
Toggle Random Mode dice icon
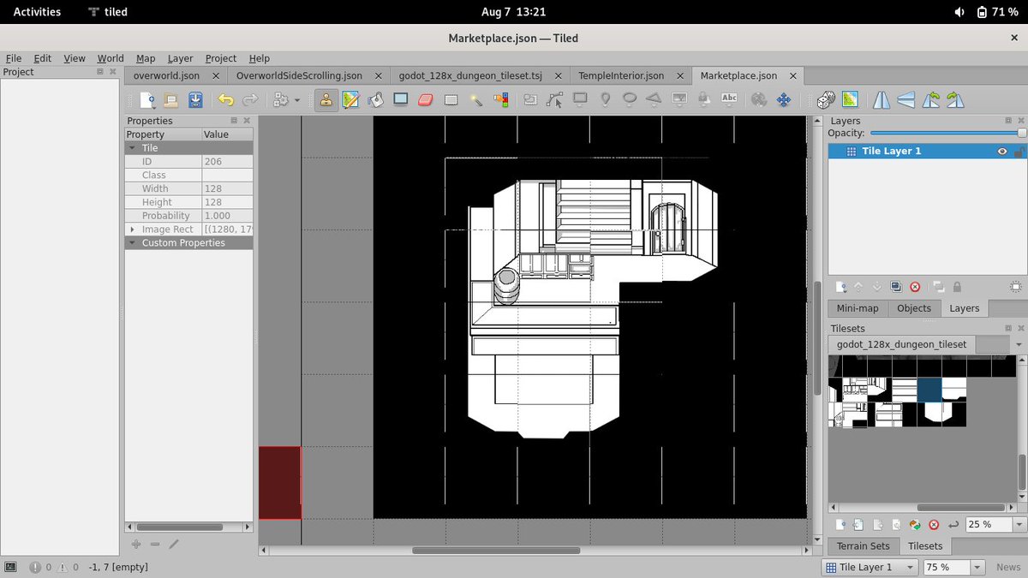[826, 99]
